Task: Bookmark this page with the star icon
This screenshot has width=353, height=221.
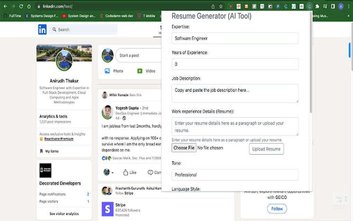Action: pyautogui.click(x=221, y=6)
